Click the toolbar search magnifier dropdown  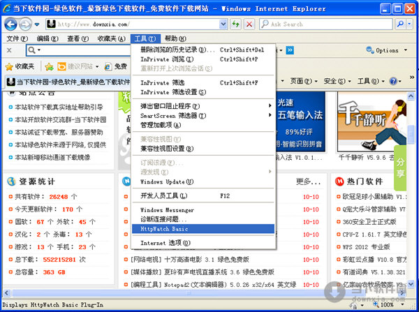click(x=34, y=50)
